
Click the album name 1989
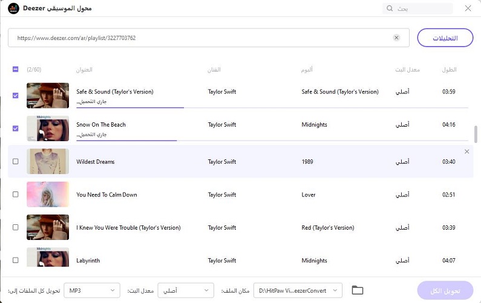click(307, 162)
